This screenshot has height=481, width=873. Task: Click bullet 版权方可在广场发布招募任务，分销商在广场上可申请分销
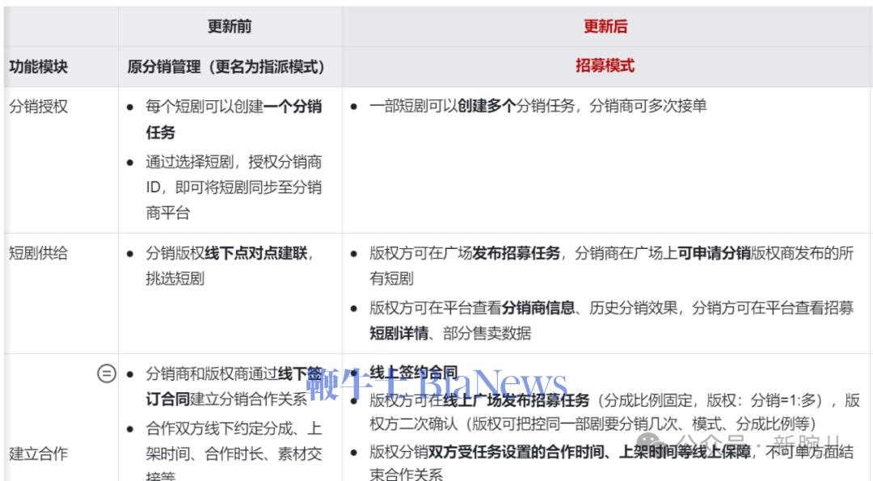tap(611, 265)
